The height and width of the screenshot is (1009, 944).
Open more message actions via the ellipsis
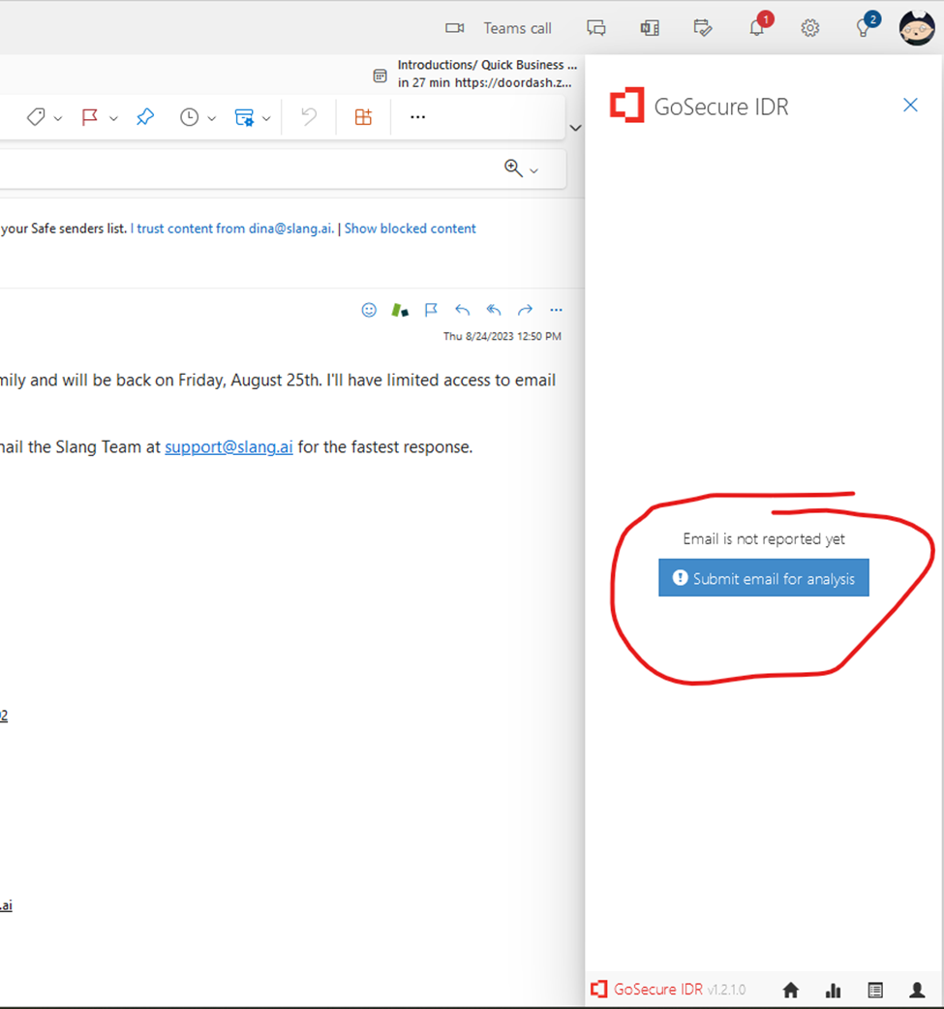417,116
